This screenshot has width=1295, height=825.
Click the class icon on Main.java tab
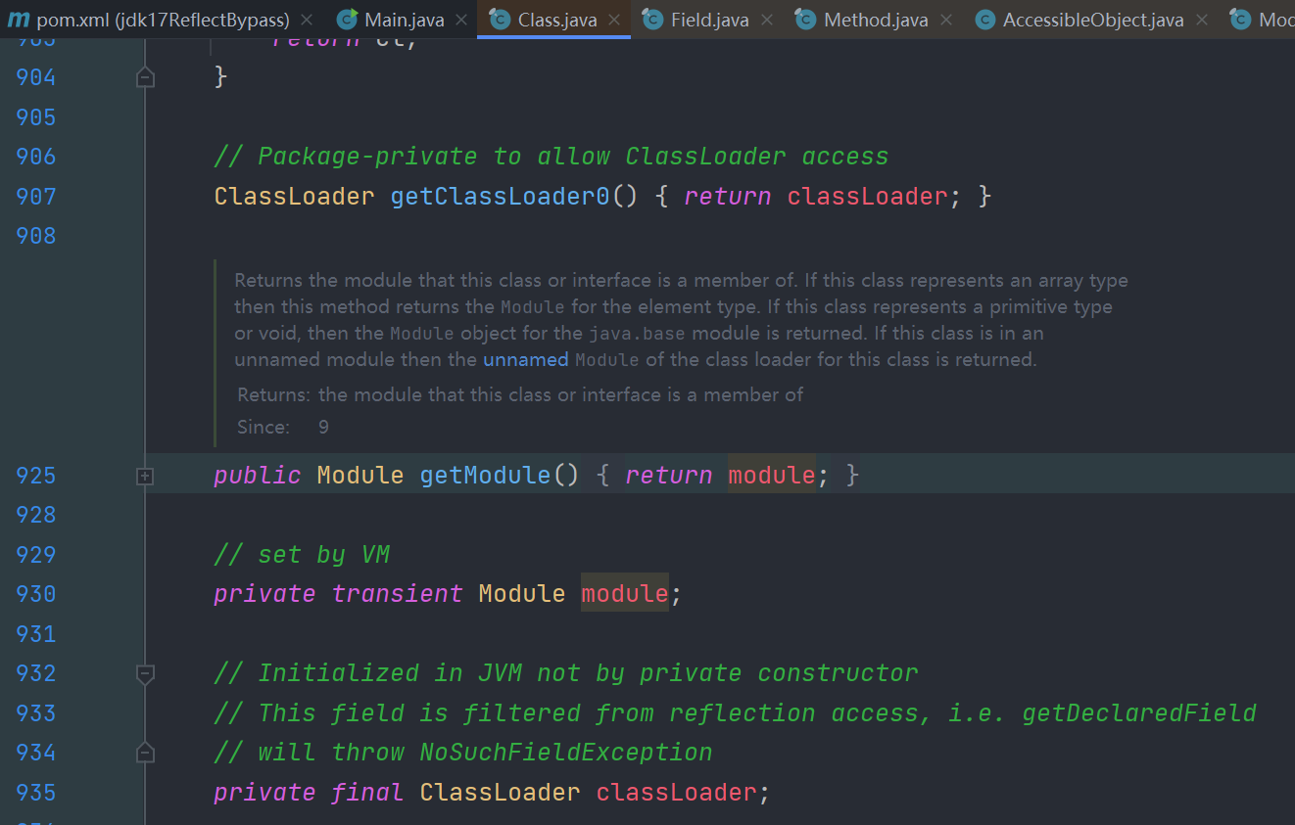click(x=347, y=20)
